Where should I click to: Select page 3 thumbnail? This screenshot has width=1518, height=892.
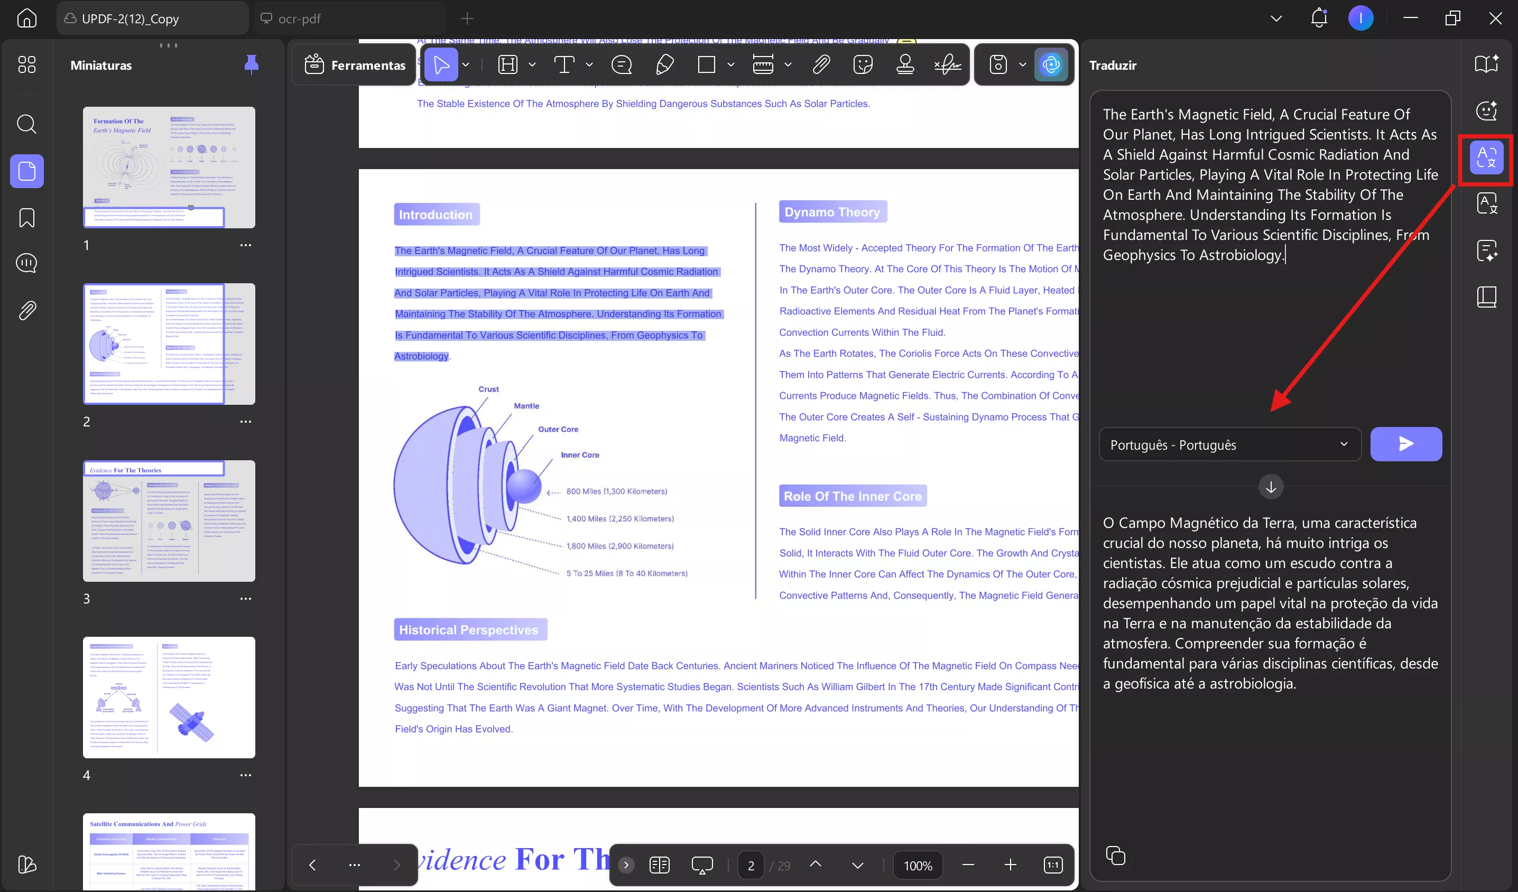pyautogui.click(x=169, y=521)
